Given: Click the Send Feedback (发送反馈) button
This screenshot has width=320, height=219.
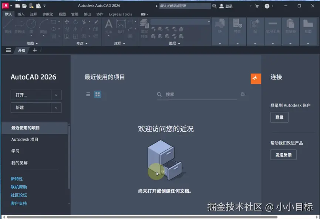Looking at the screenshot, I should pos(283,155).
